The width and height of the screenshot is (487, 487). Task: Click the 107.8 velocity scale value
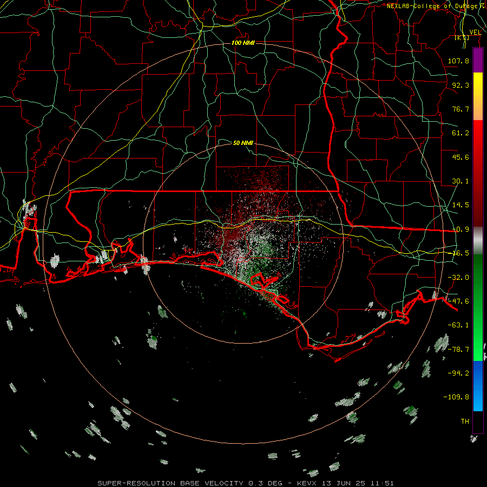click(x=458, y=61)
